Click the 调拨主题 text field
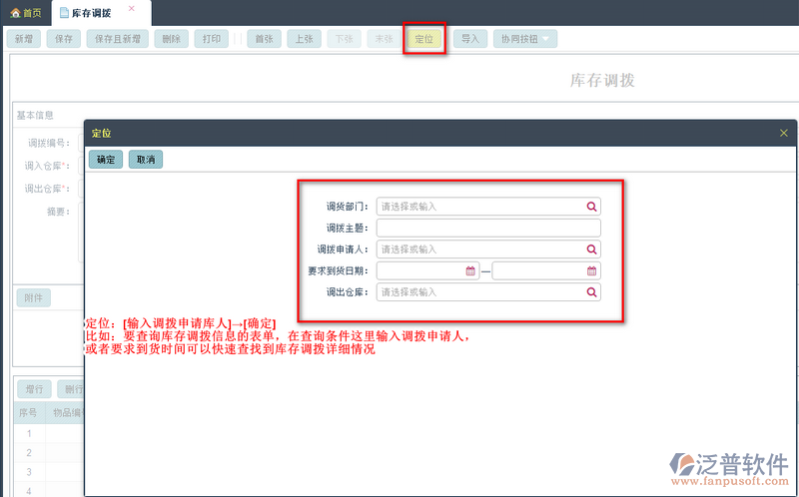This screenshot has height=497, width=799. (x=488, y=228)
